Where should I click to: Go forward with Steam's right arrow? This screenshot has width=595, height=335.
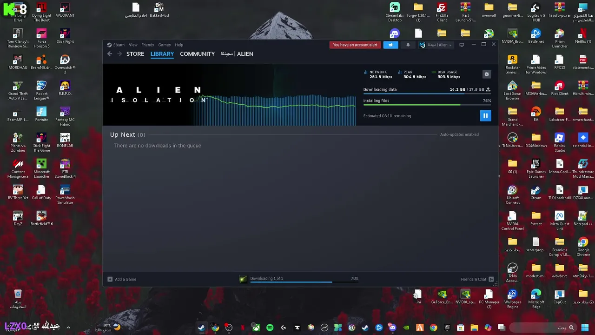(x=119, y=54)
